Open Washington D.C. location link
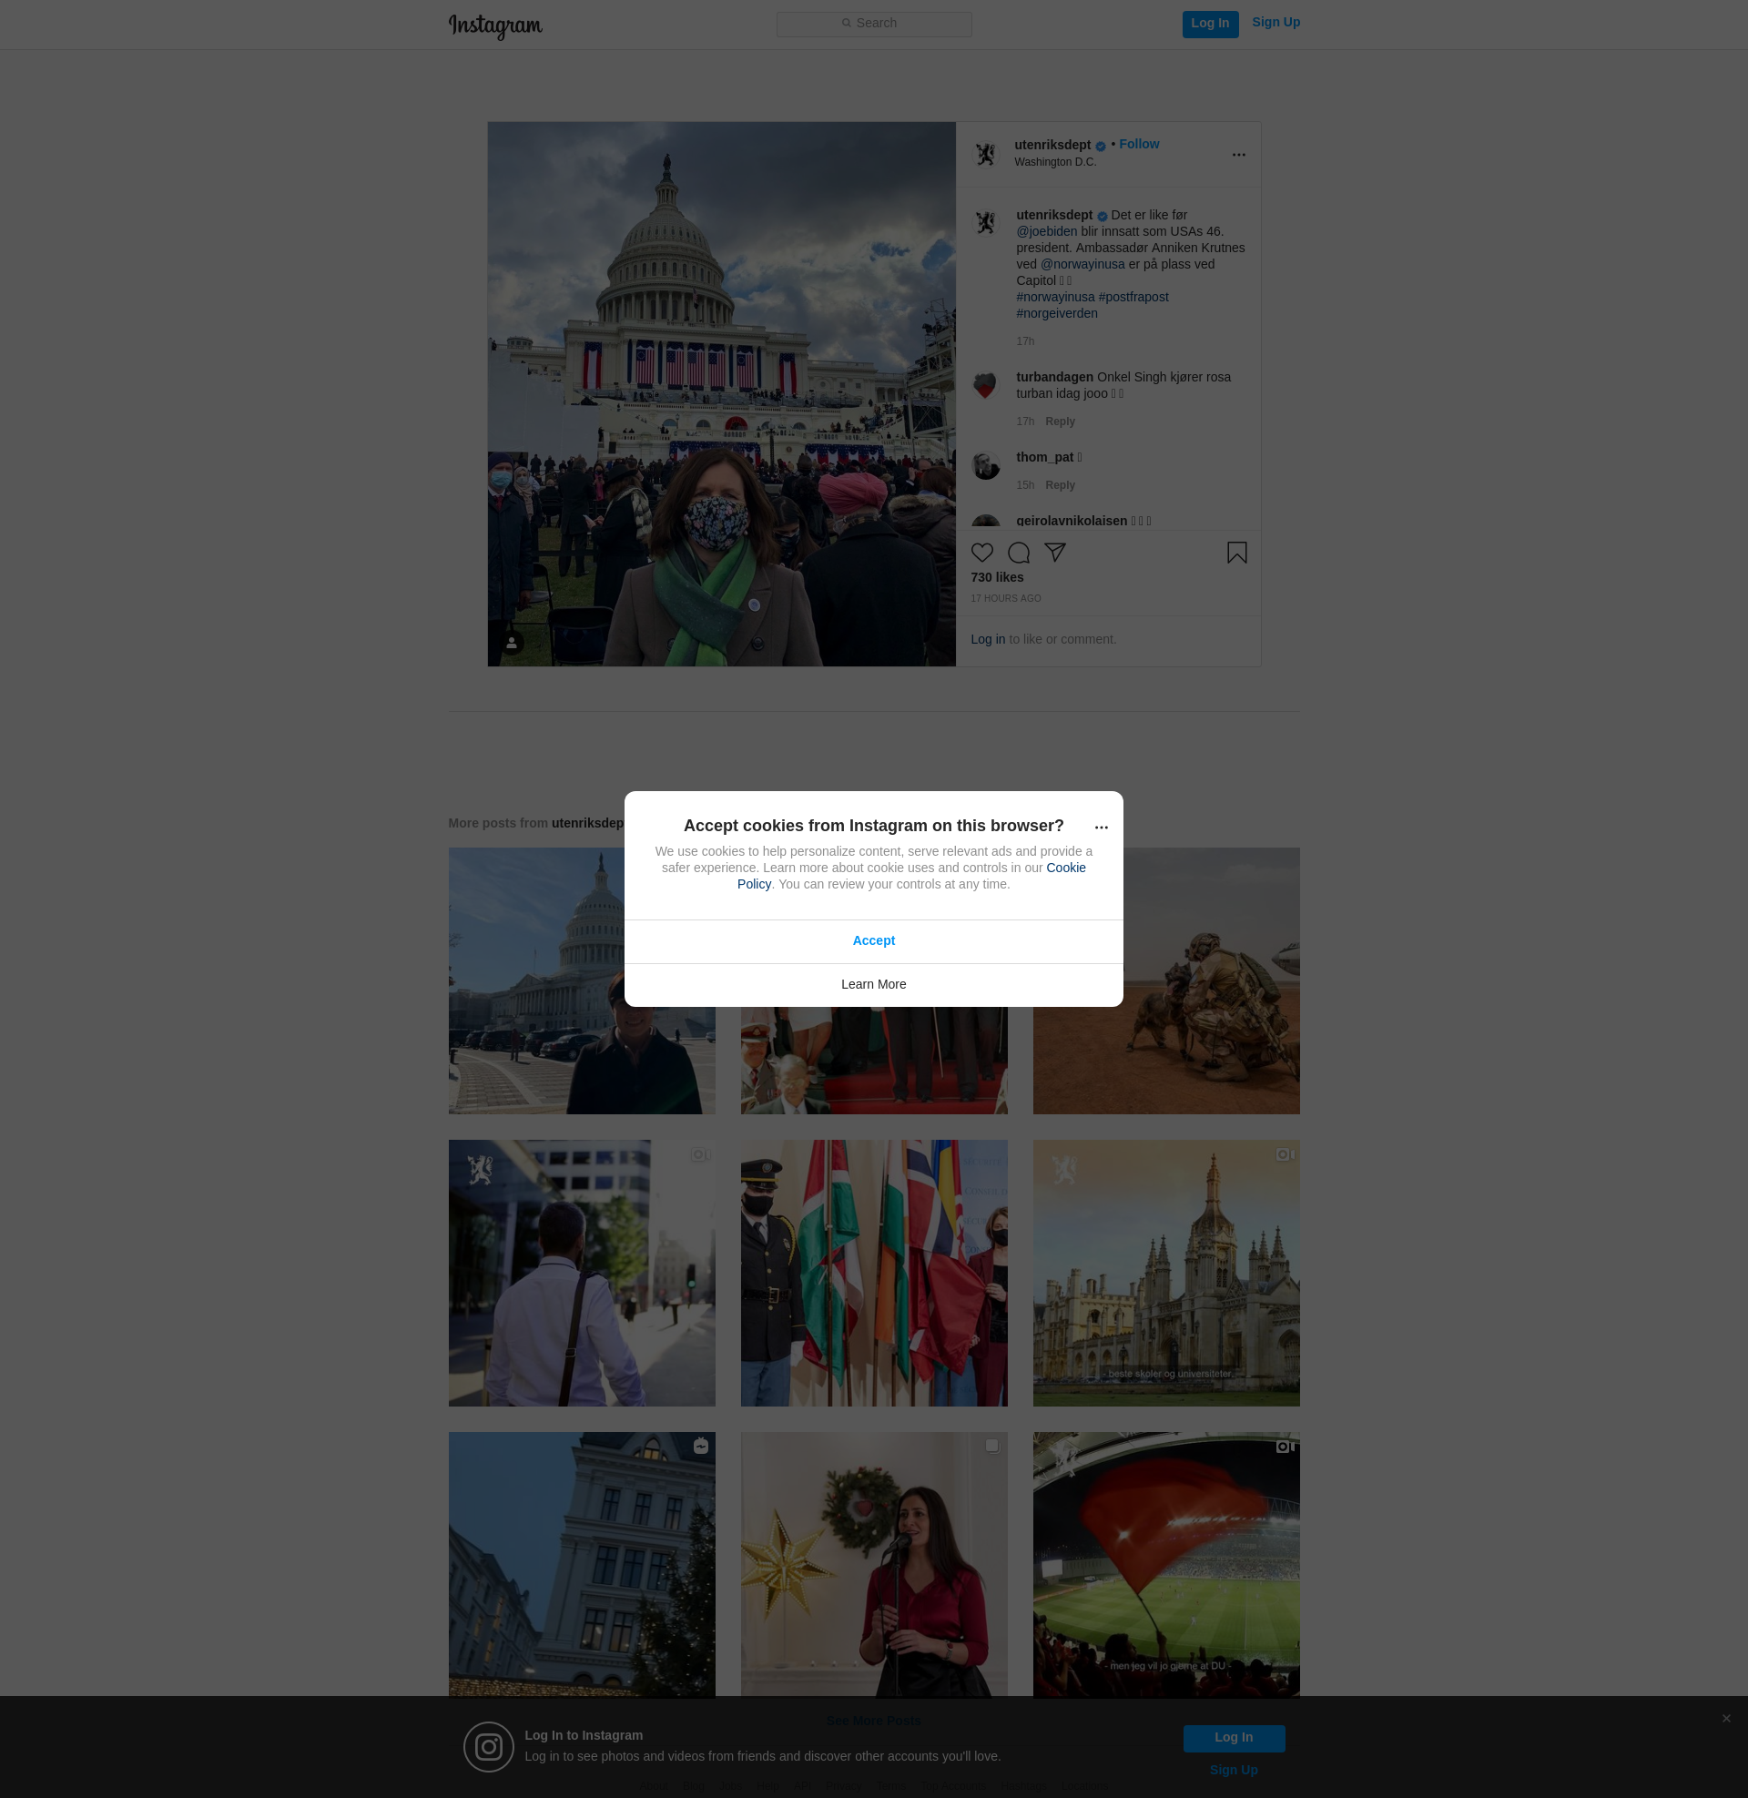1748x1798 pixels. [x=1055, y=162]
